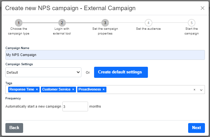
Task: Open the Campaign Settings Default dropdown
Action: point(43,72)
